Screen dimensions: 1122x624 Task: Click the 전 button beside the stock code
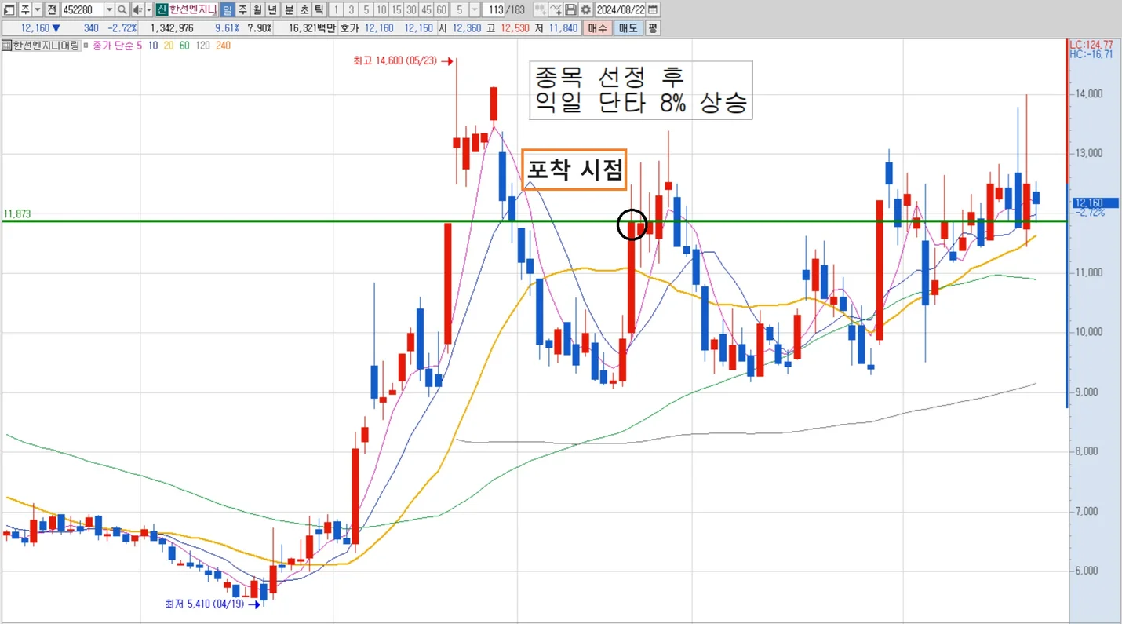pyautogui.click(x=52, y=10)
